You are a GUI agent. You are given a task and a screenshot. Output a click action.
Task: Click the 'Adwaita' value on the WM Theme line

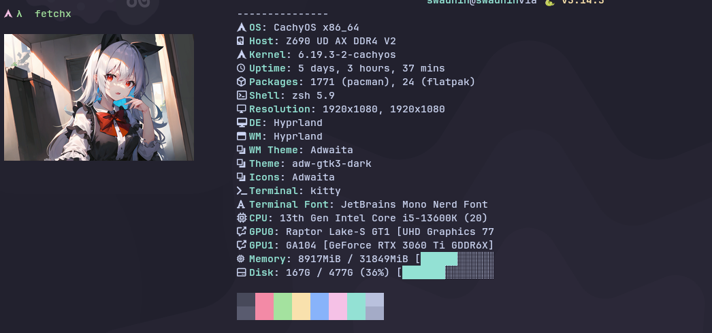(x=331, y=150)
